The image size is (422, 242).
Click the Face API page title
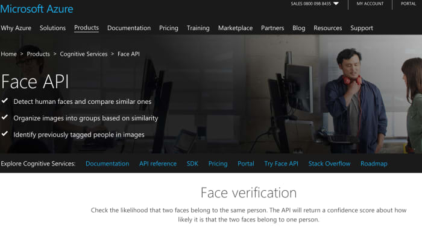[35, 81]
